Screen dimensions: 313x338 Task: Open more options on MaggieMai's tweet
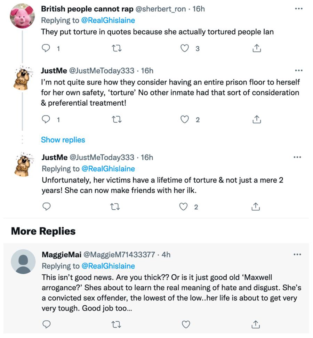coord(297,255)
